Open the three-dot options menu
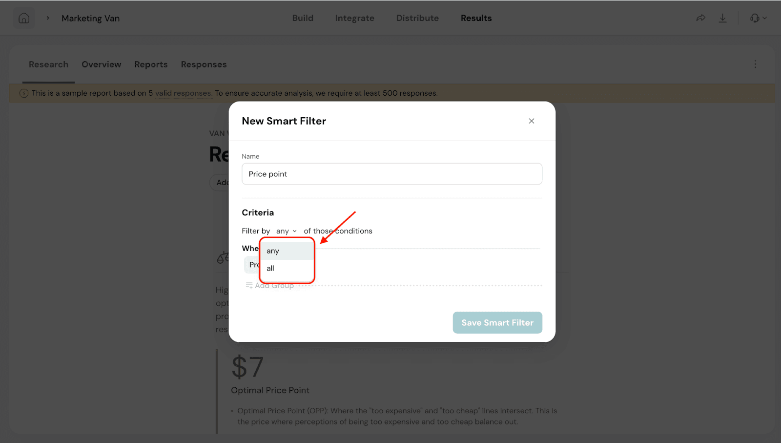 755,64
